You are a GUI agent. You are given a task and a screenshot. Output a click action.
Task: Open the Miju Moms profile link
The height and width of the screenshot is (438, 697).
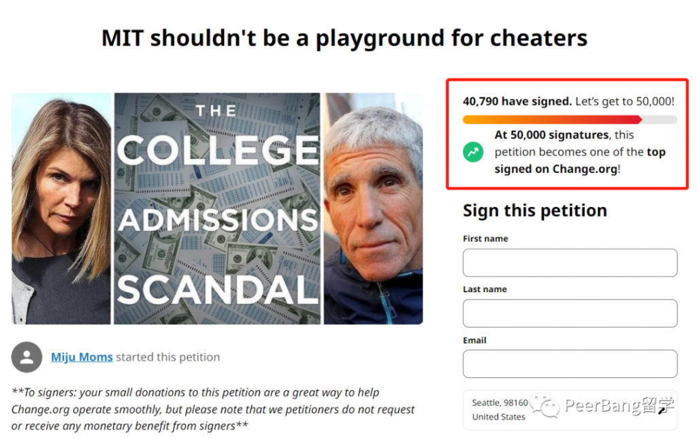click(x=82, y=357)
